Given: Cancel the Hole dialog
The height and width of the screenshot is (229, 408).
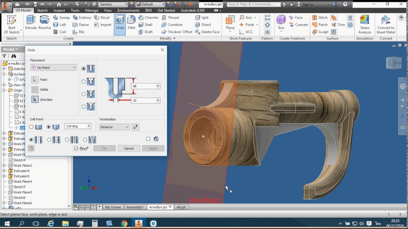Looking at the screenshot, I should (129, 148).
